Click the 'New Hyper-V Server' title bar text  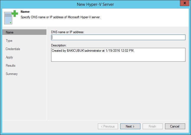[x=95, y=4]
